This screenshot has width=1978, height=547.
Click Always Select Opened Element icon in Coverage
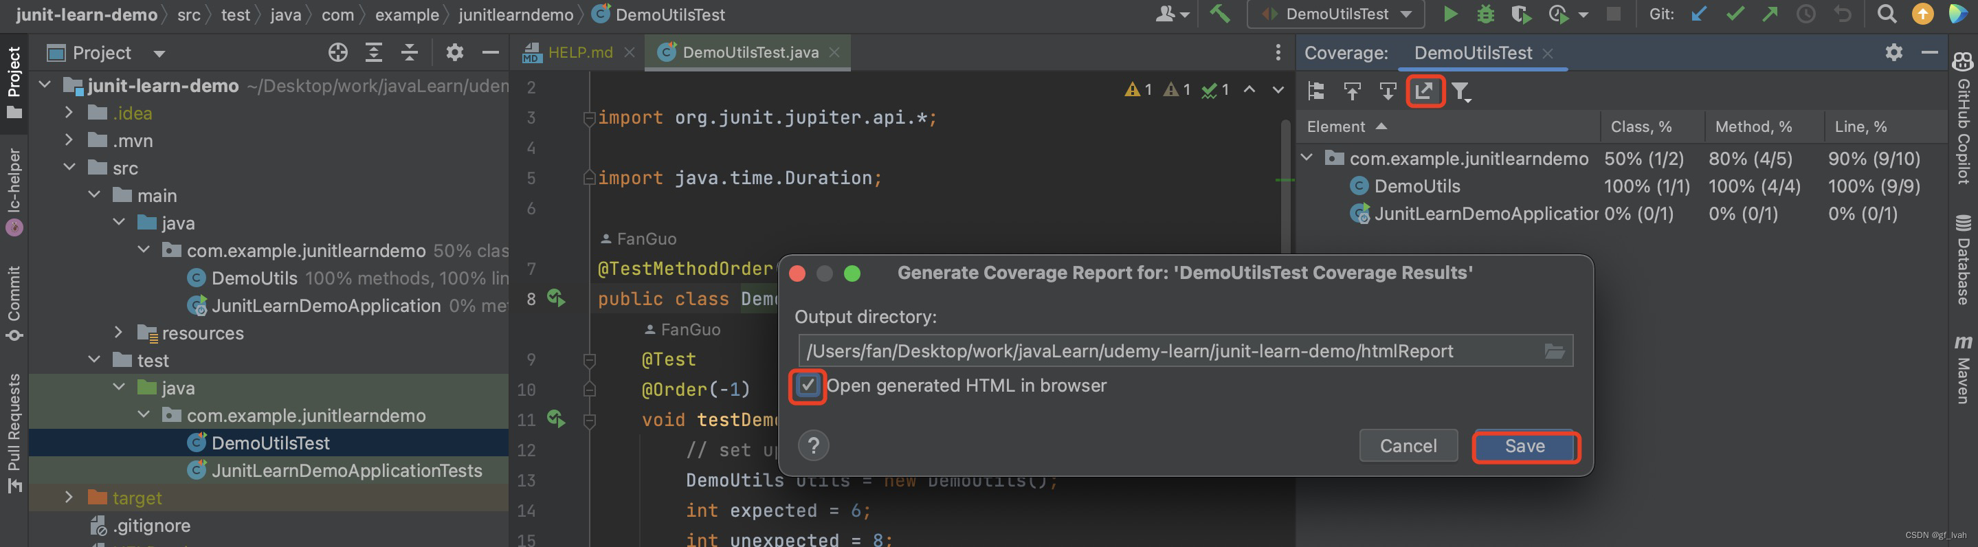point(1388,91)
